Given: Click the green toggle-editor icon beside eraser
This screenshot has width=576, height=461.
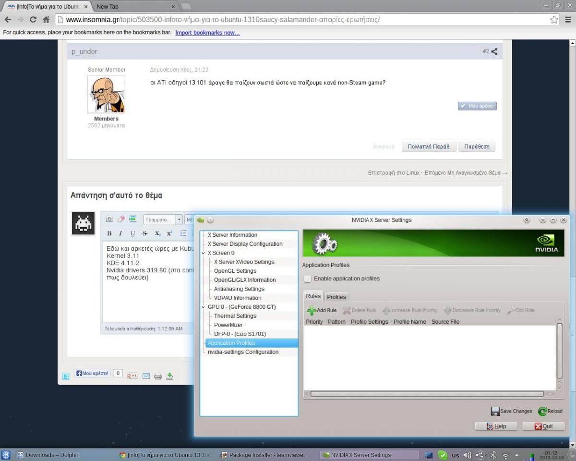Looking at the screenshot, I should [x=133, y=219].
